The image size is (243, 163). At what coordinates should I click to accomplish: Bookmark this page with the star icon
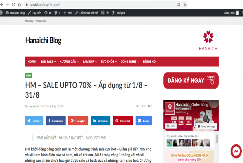pyautogui.click(x=185, y=5)
